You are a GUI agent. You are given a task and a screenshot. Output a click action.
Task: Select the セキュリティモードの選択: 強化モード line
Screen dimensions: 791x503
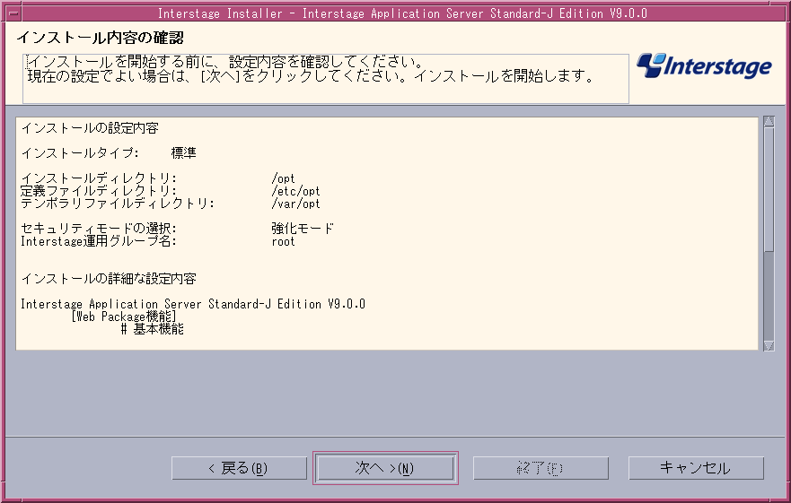pos(177,229)
